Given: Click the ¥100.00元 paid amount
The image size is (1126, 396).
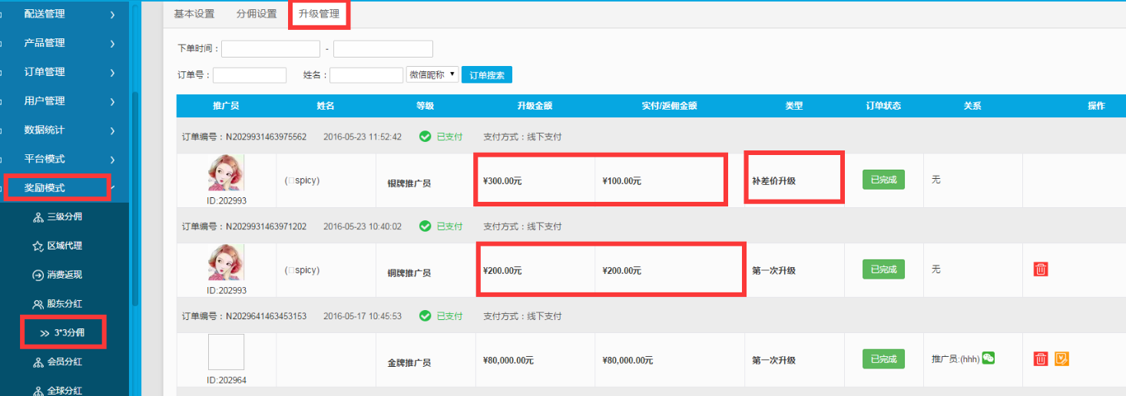Looking at the screenshot, I should [621, 181].
